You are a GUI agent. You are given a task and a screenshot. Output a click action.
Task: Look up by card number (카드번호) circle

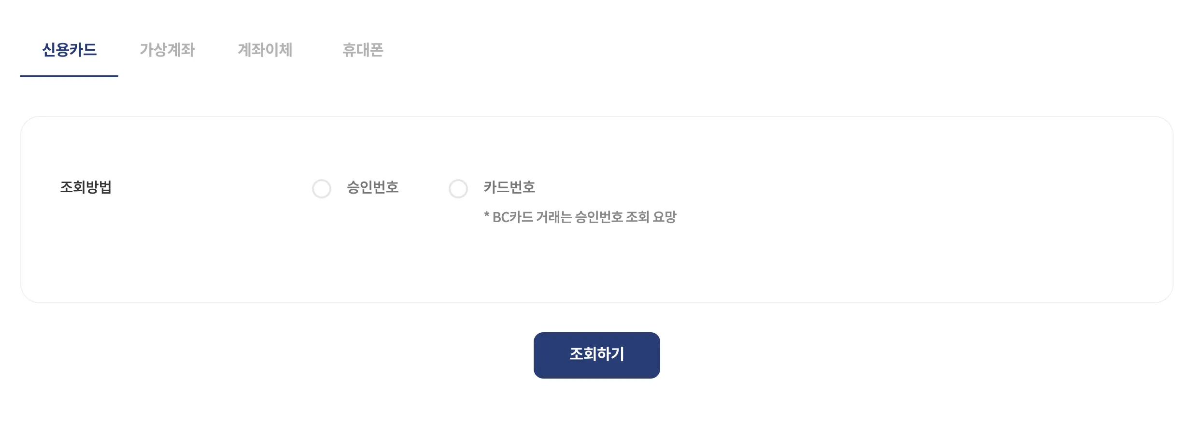tap(458, 189)
